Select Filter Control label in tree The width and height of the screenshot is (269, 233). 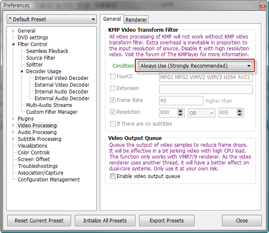tap(33, 44)
